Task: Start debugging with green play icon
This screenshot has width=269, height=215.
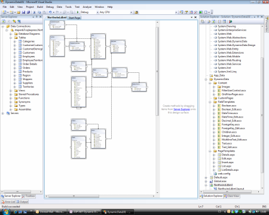Action: pyautogui.click(x=78, y=12)
